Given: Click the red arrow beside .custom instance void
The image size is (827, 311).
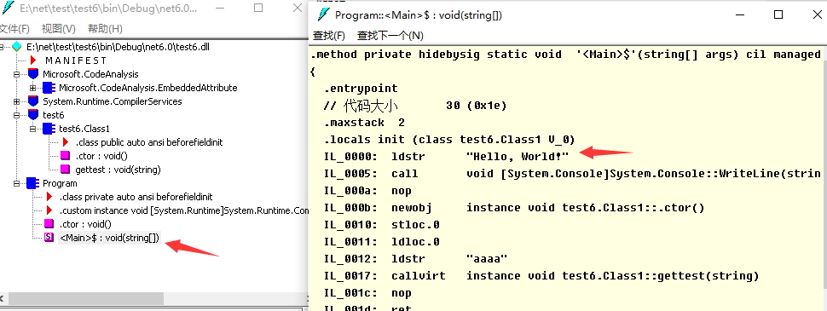Looking at the screenshot, I should click(x=49, y=210).
